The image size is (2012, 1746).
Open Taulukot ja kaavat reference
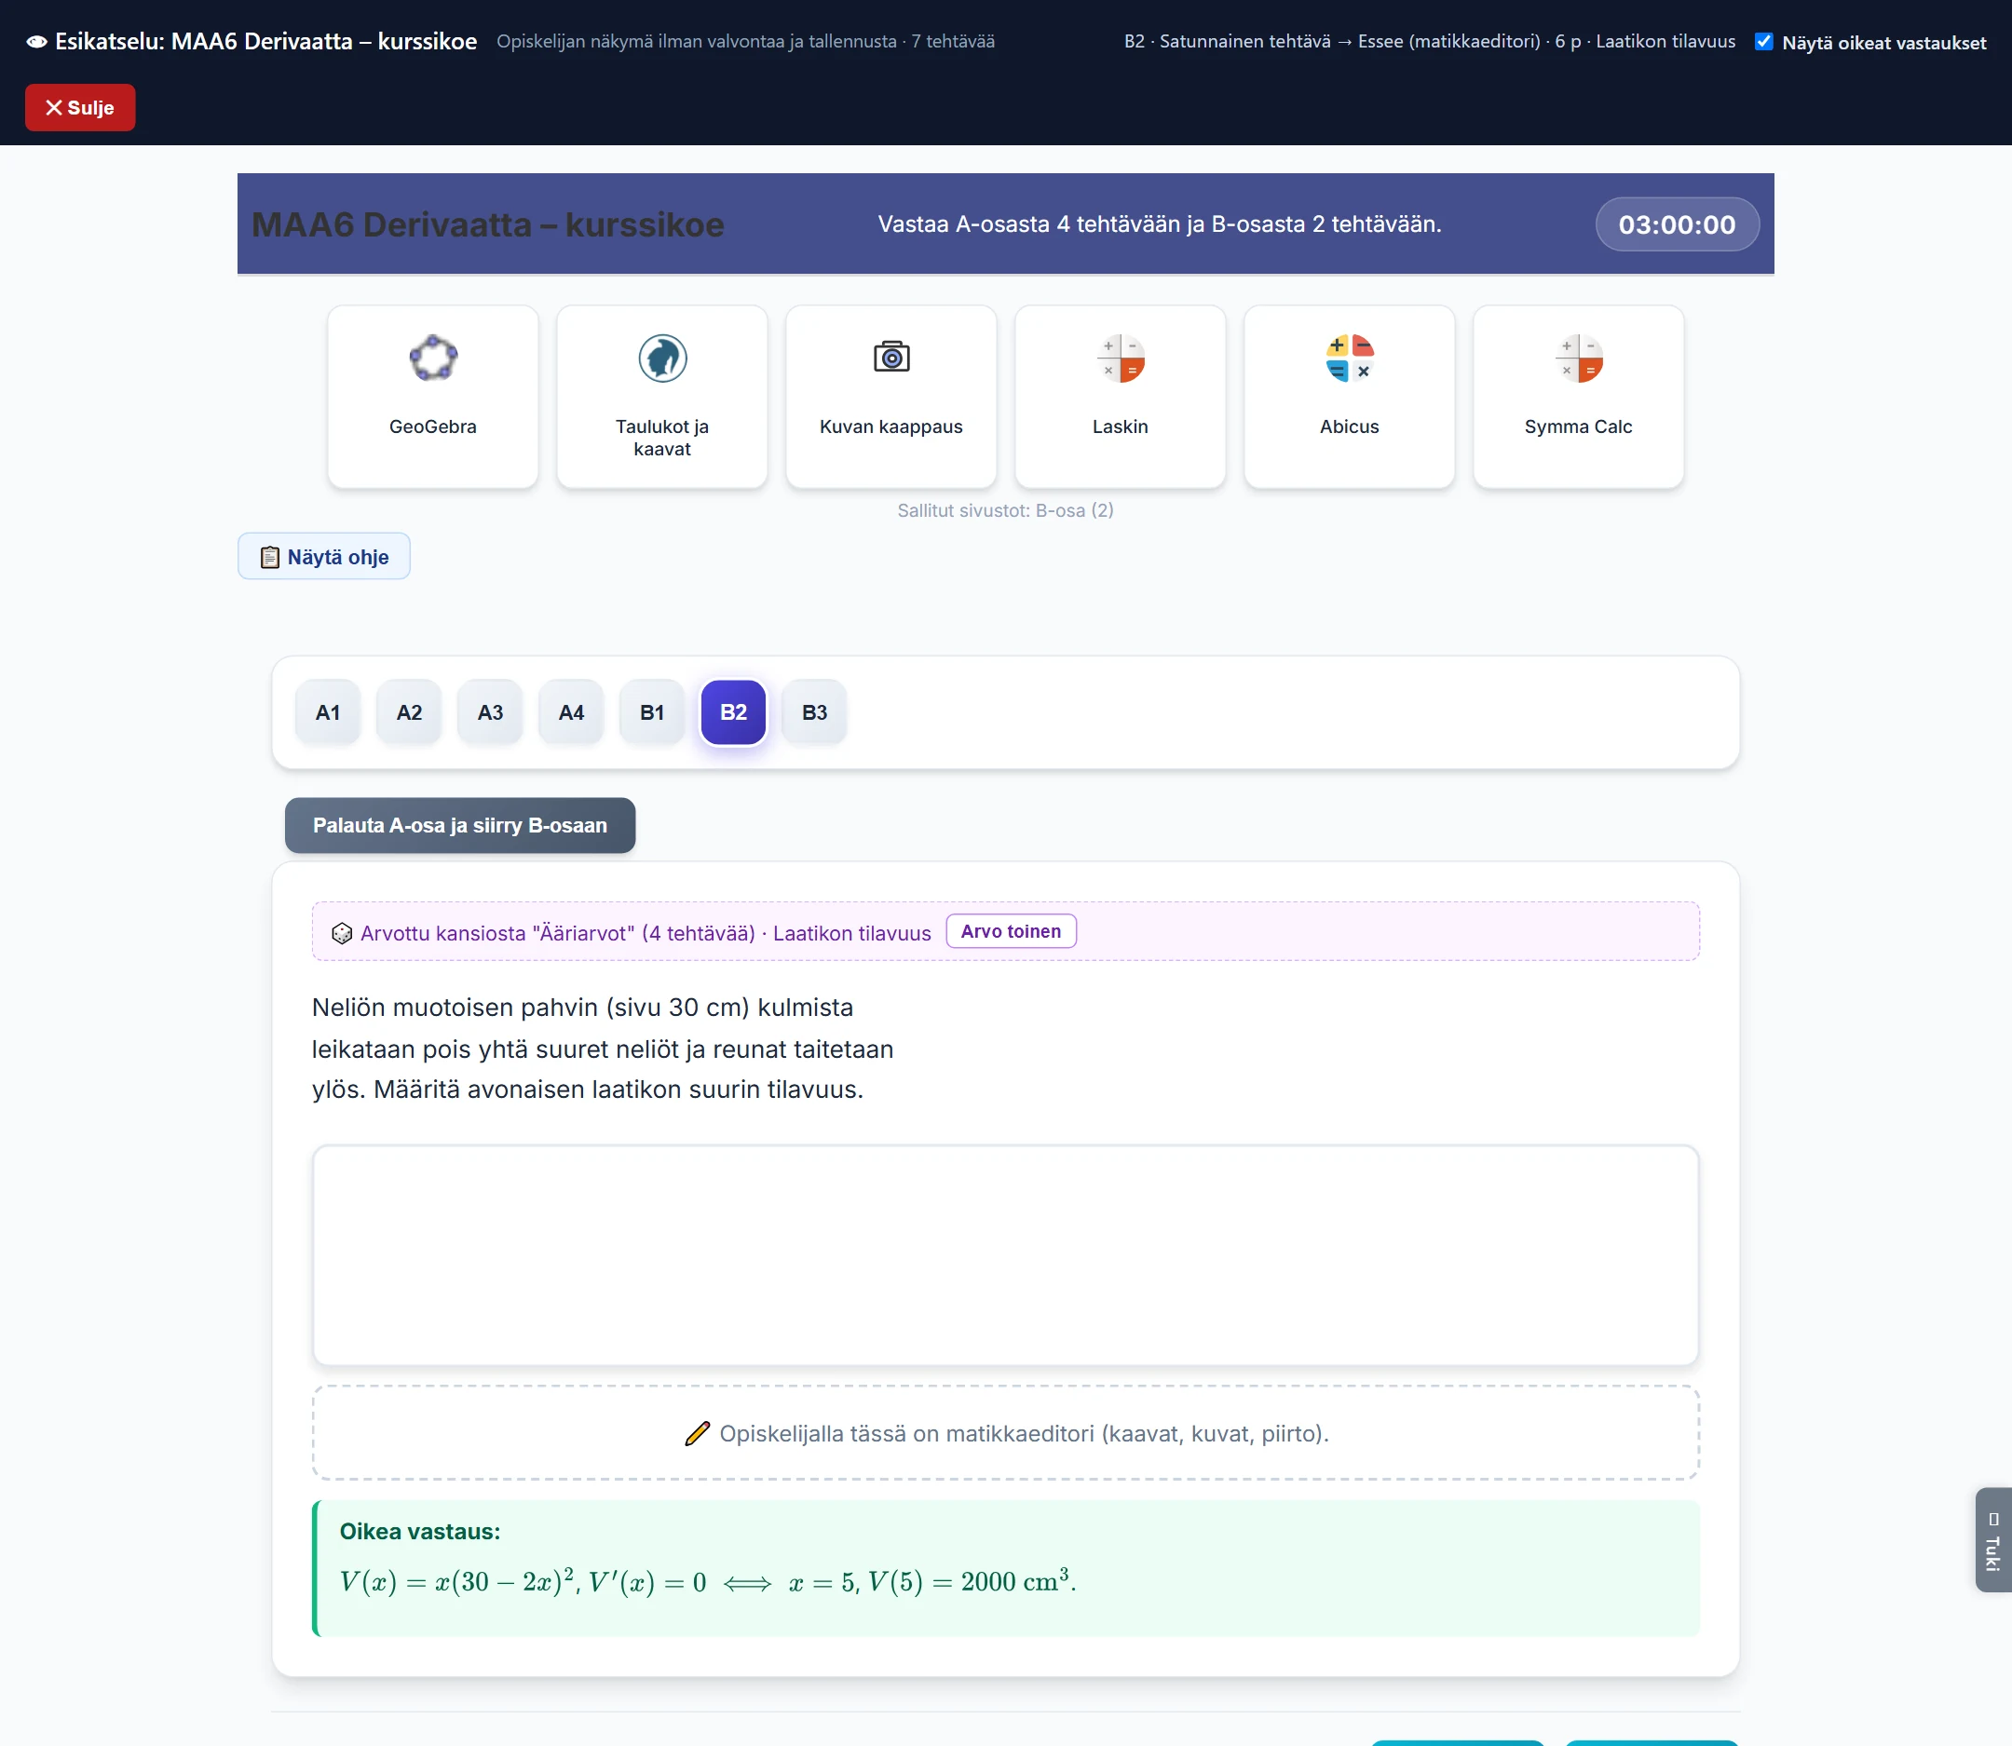[x=662, y=397]
